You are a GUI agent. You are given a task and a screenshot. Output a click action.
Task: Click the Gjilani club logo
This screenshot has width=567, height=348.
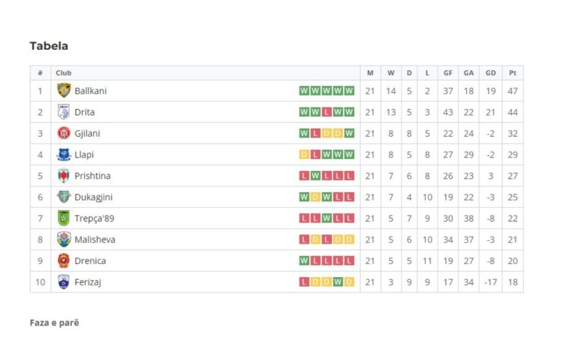coord(64,133)
